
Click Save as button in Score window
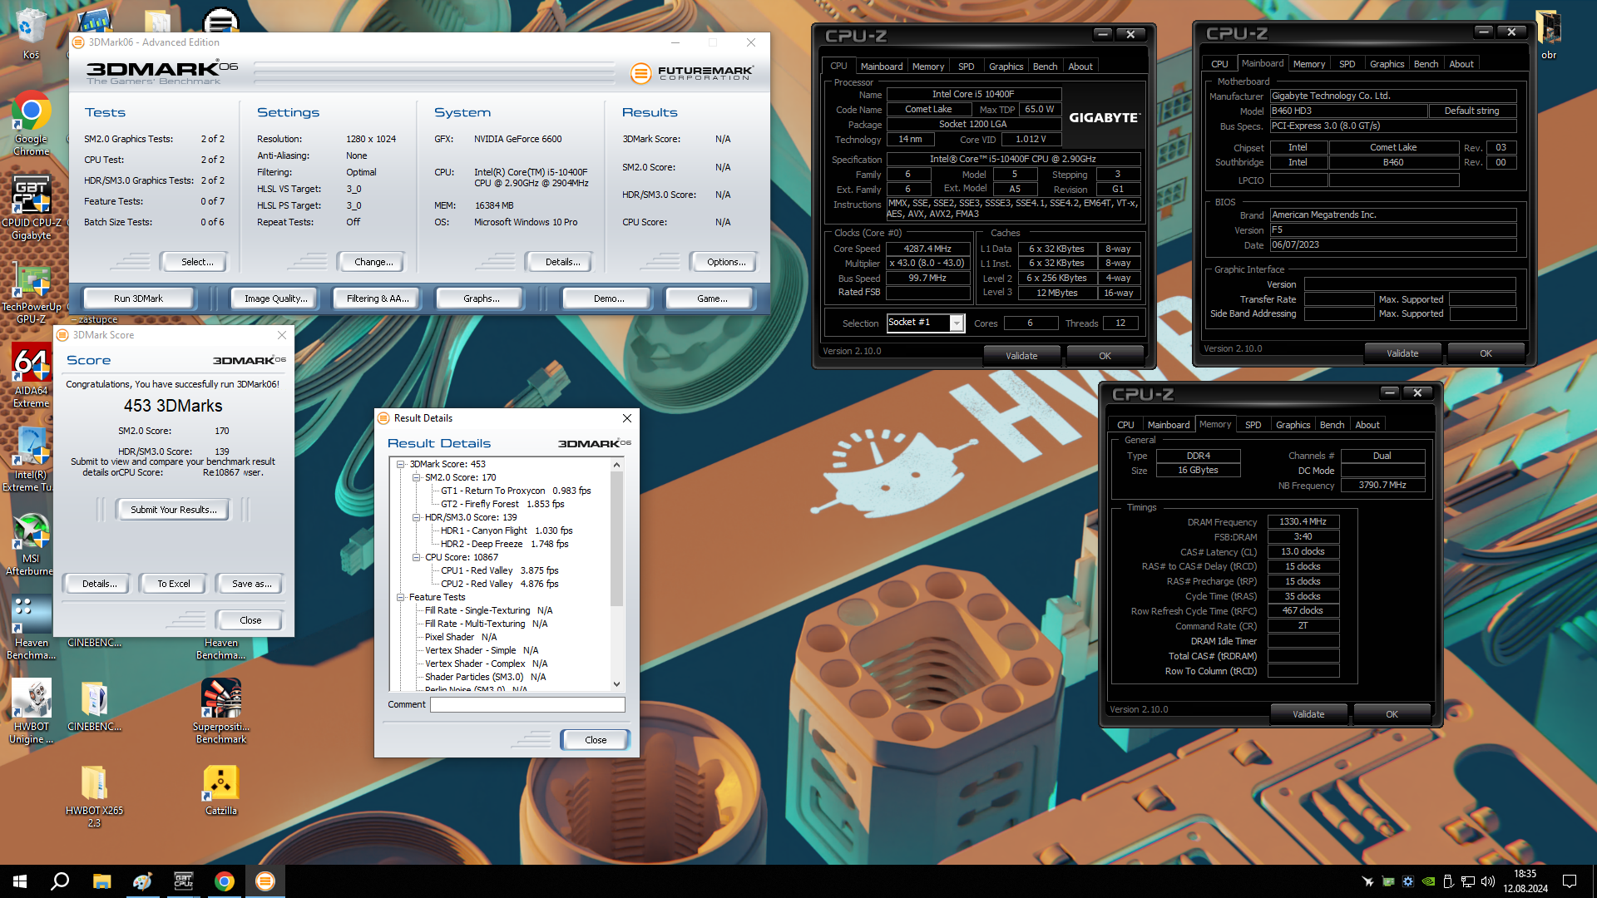click(251, 584)
